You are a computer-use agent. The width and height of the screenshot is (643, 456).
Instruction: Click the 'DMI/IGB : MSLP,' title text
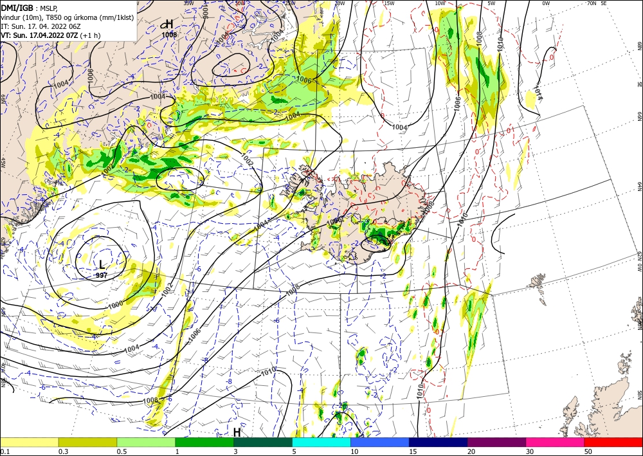click(30, 7)
